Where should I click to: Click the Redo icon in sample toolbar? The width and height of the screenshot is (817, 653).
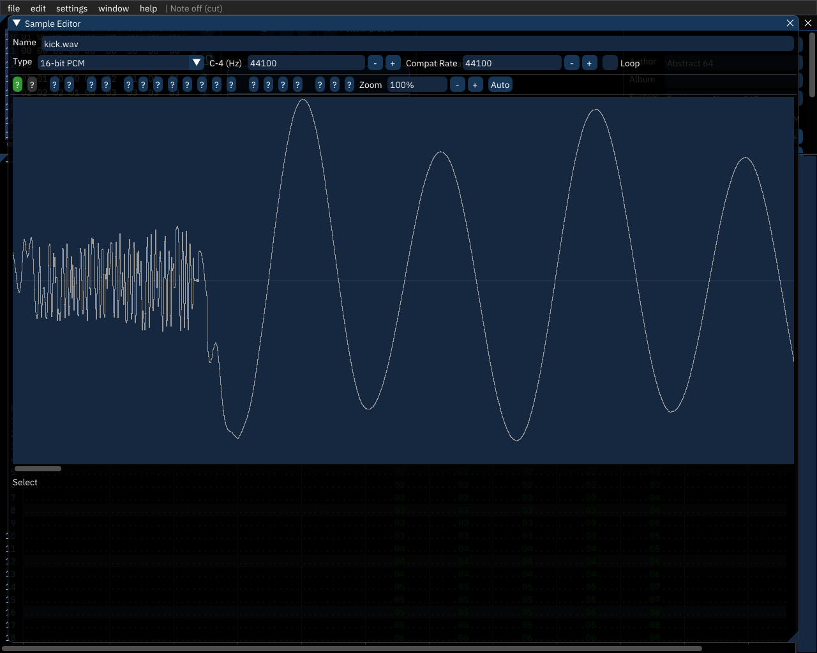[106, 85]
